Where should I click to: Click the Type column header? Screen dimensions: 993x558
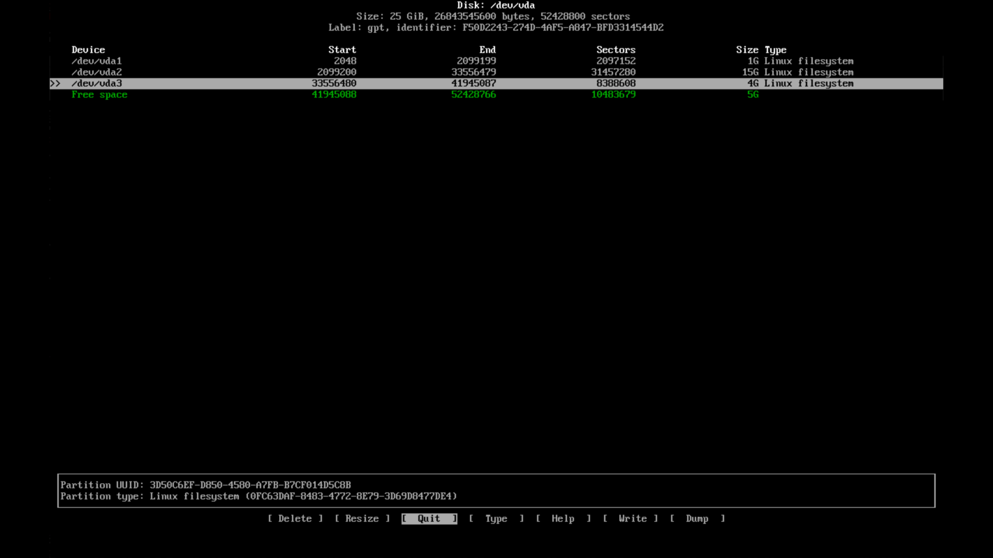click(776, 50)
